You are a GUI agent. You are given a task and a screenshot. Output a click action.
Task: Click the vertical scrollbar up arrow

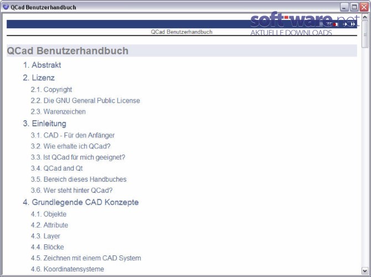pyautogui.click(x=365, y=17)
